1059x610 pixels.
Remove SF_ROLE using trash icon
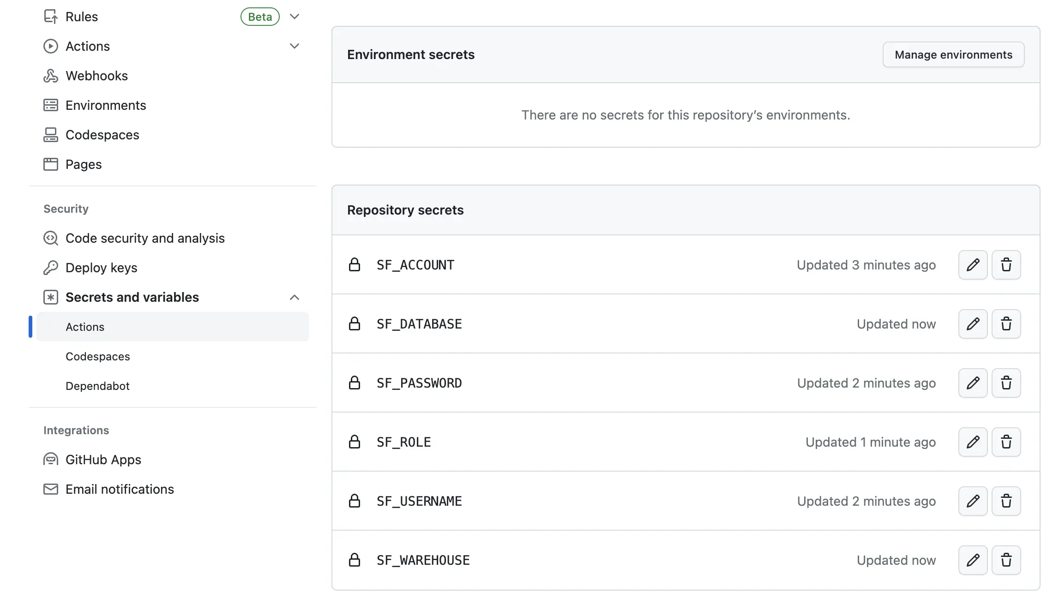click(1006, 442)
